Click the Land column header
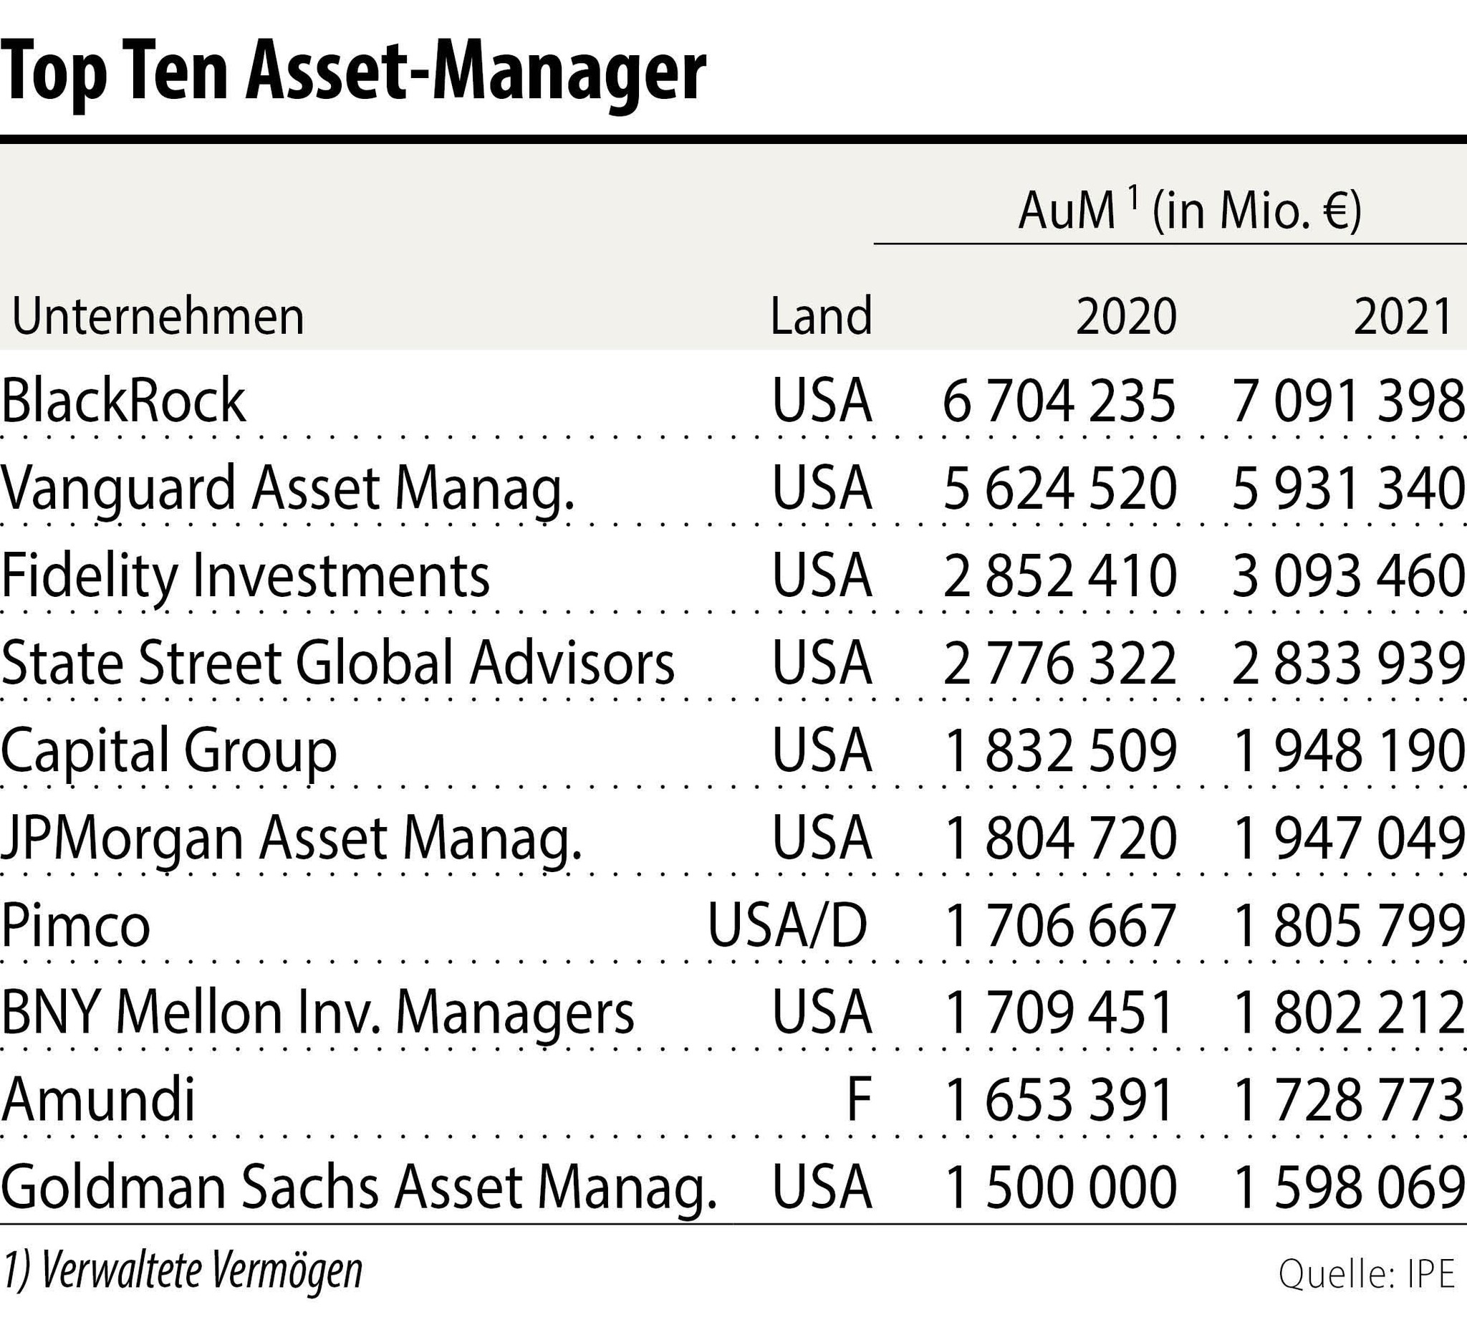 click(821, 317)
